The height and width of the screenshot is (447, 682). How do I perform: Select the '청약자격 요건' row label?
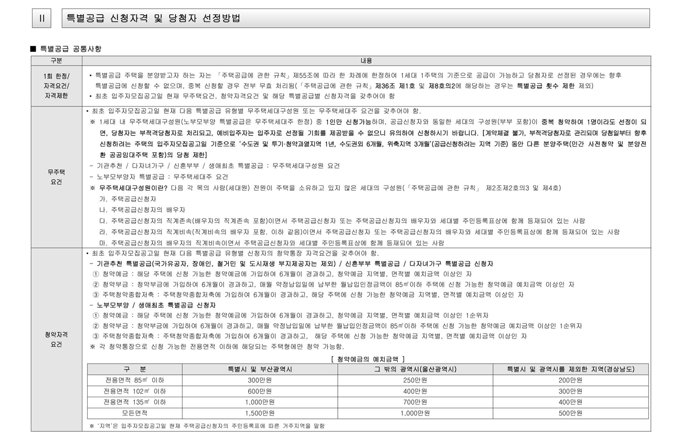tap(56, 339)
